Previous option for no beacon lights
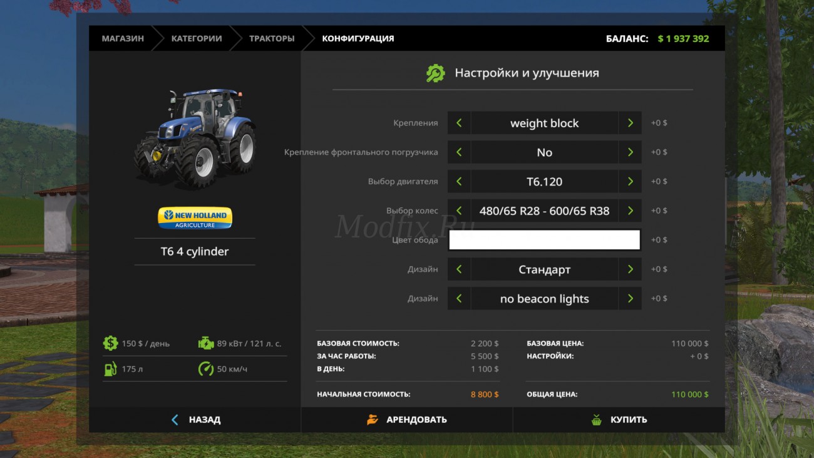 459,299
